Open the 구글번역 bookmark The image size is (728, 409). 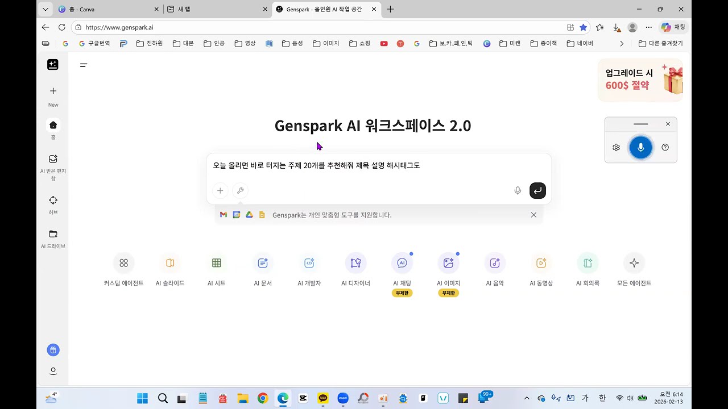pos(94,43)
